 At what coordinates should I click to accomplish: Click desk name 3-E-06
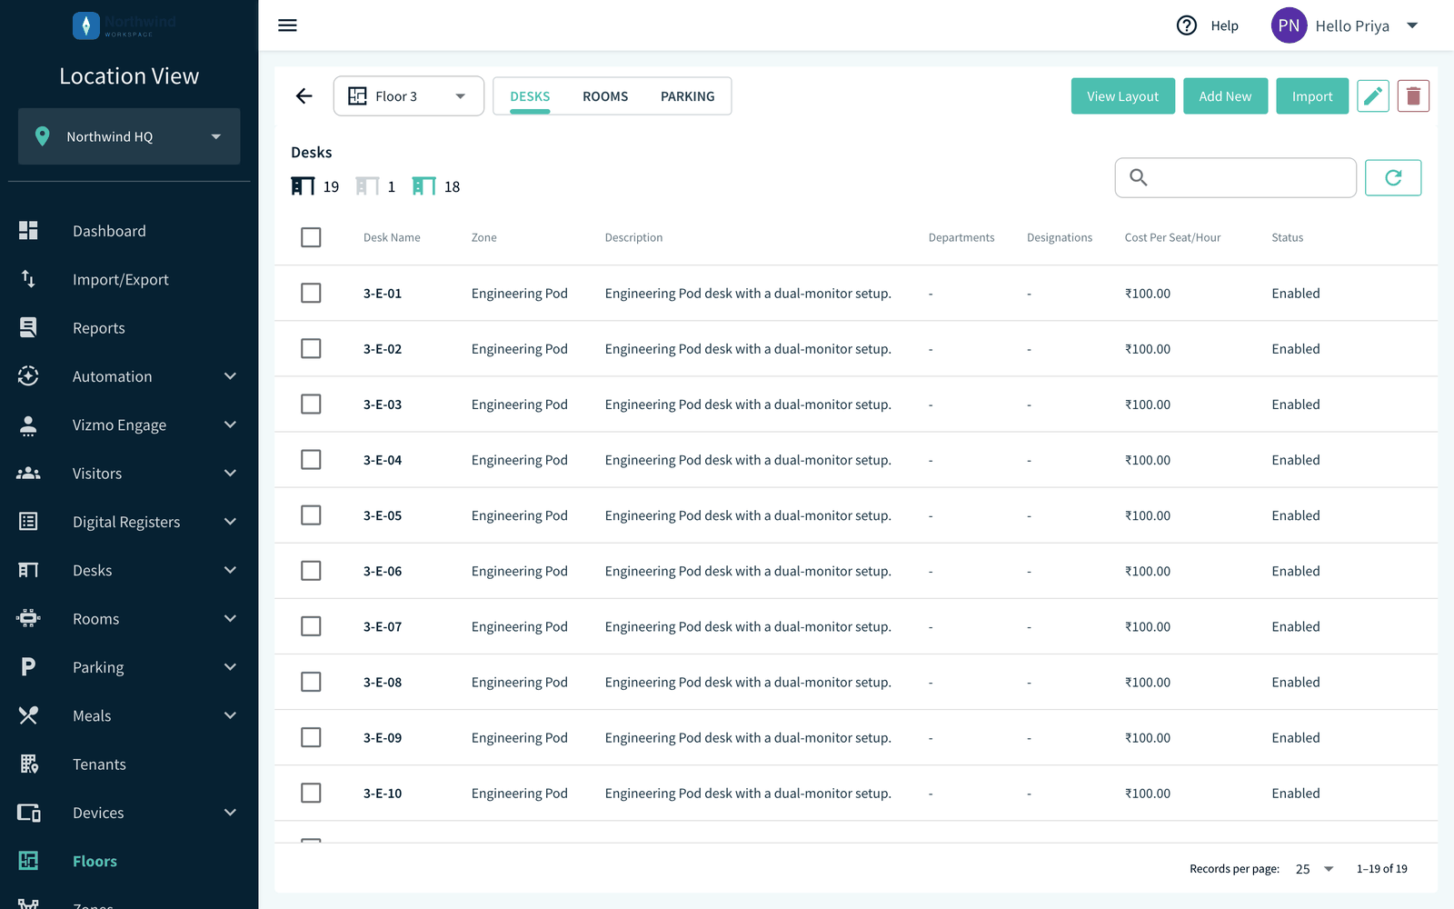(383, 571)
